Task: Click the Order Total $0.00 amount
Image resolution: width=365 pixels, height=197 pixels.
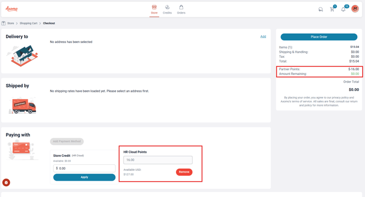Action: [x=354, y=90]
